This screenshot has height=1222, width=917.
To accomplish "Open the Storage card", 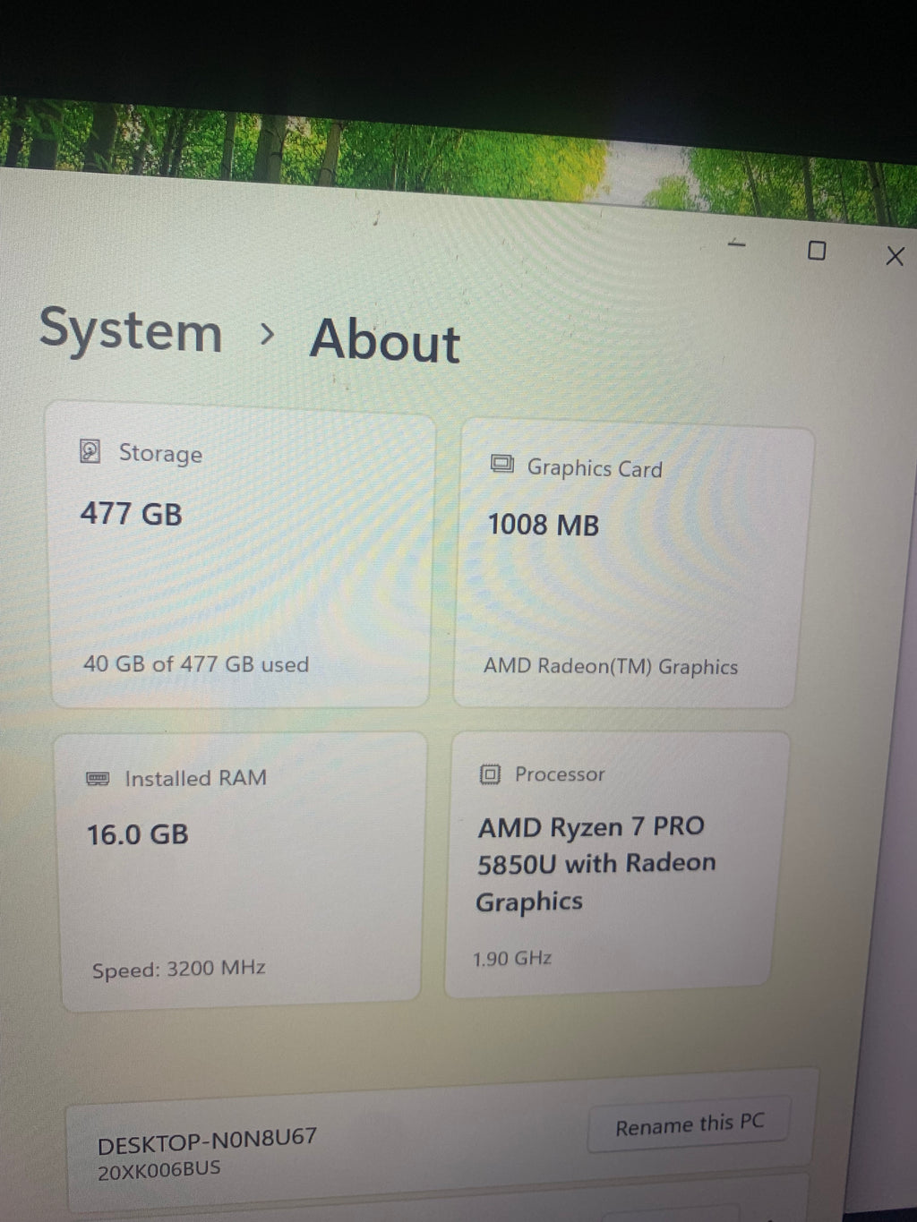I will pyautogui.click(x=242, y=555).
